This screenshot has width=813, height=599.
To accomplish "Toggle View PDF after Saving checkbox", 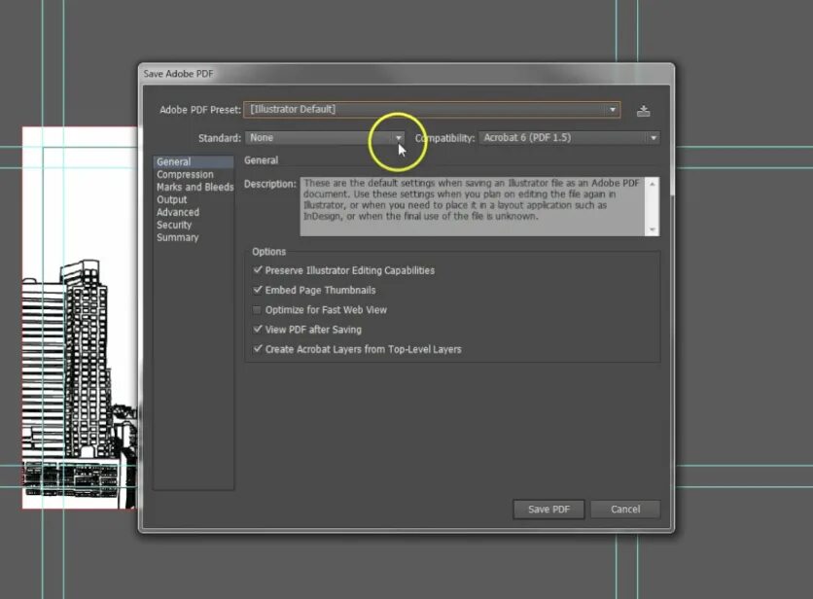I will 258,330.
